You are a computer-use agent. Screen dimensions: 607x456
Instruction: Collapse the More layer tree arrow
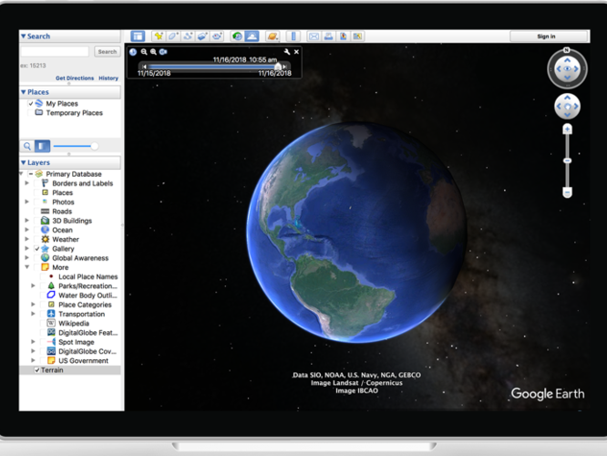(27, 267)
